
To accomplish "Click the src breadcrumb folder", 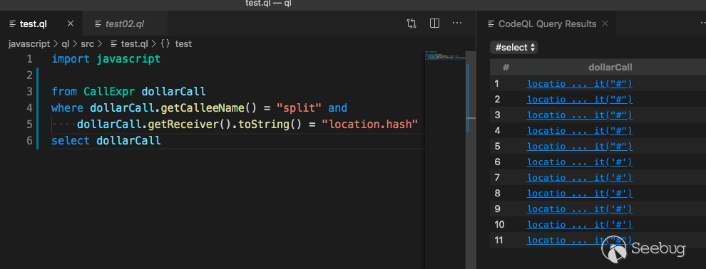I will (x=87, y=44).
